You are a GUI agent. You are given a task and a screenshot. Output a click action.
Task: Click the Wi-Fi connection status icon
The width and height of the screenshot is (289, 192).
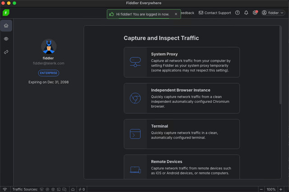click(x=5, y=189)
